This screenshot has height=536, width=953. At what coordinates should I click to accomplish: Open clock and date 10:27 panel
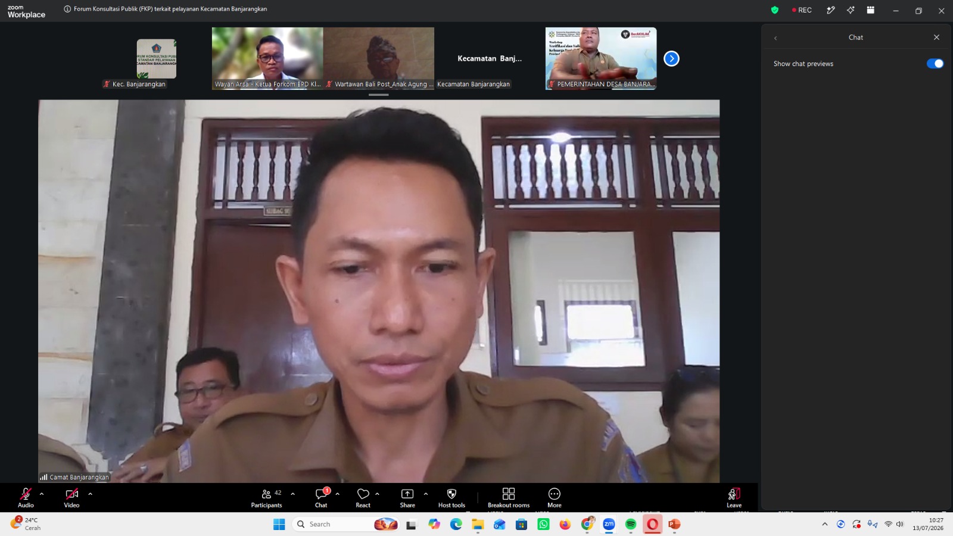pos(928,524)
